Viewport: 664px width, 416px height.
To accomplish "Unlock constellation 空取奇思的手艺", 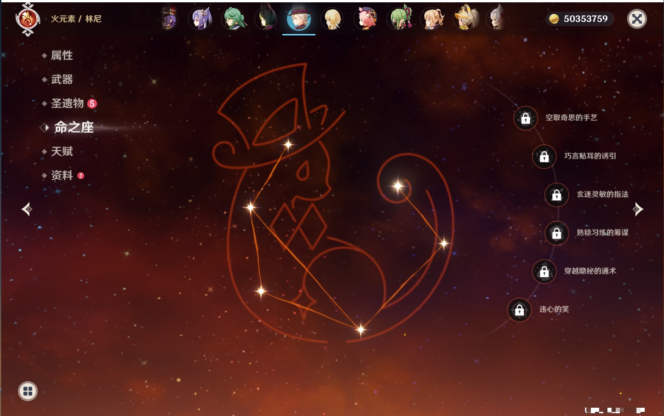I will pos(526,119).
